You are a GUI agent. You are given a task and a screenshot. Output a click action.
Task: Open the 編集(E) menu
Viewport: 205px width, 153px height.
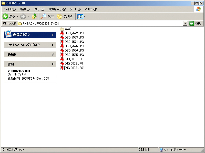click(x=25, y=9)
